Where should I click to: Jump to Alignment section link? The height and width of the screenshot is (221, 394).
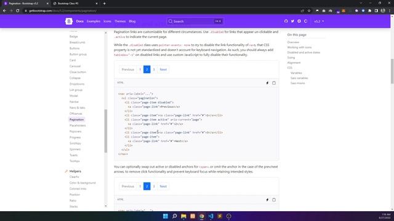(x=294, y=63)
